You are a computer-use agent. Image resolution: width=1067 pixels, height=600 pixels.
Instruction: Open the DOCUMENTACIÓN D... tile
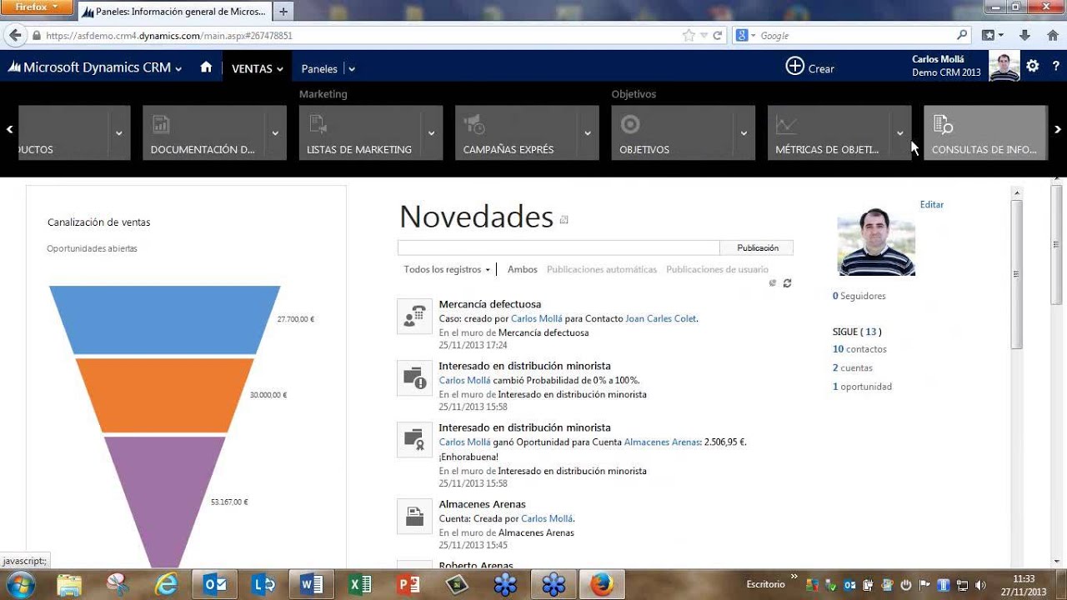(204, 132)
